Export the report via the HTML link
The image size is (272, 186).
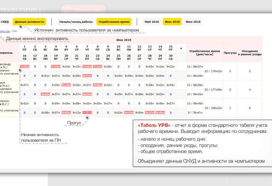coord(14,31)
